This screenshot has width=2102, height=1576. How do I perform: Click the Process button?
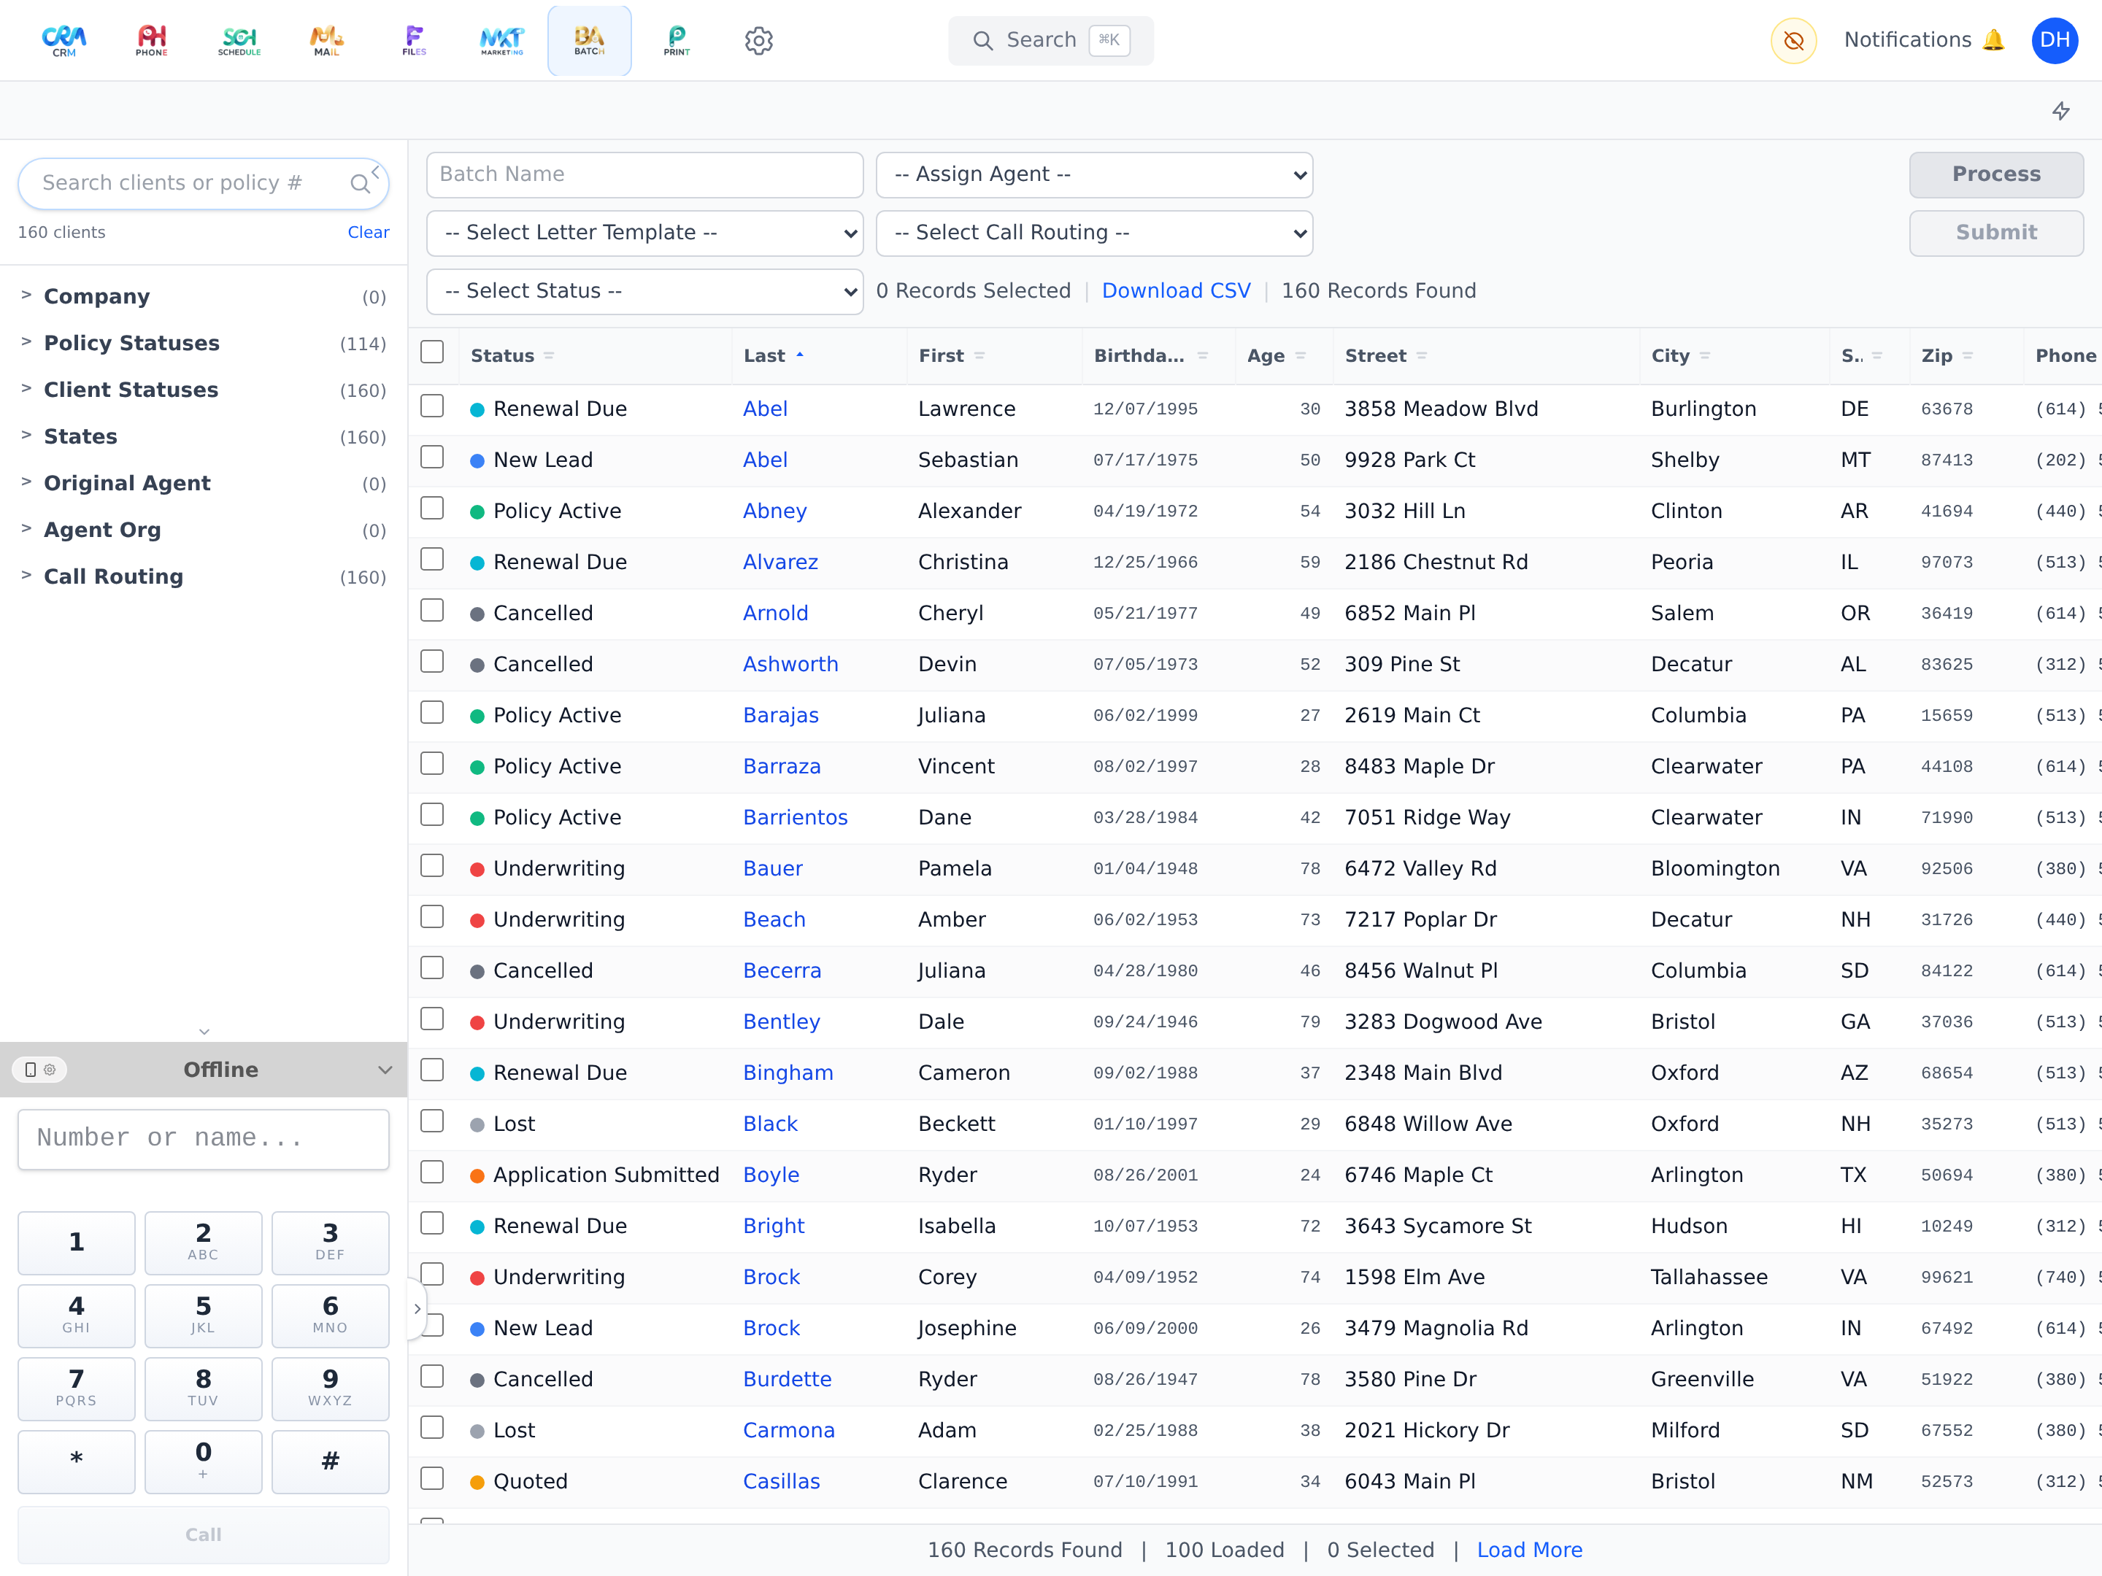tap(1995, 175)
